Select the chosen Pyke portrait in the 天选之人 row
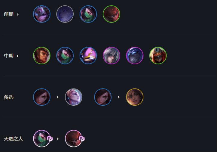Screen dimensions: 217x152 74,138
